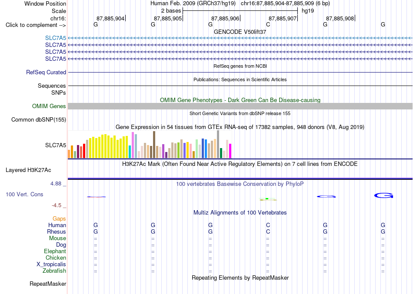This screenshot has width=413, height=294.
Task: Select the Scale label
Action: click(x=59, y=11)
